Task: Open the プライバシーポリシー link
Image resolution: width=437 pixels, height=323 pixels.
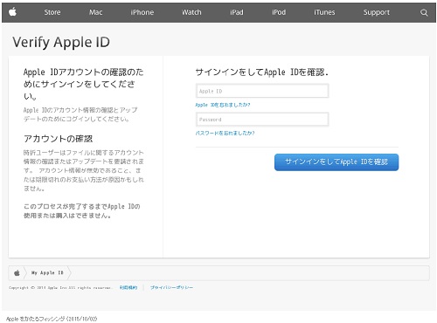Action: tap(171, 287)
